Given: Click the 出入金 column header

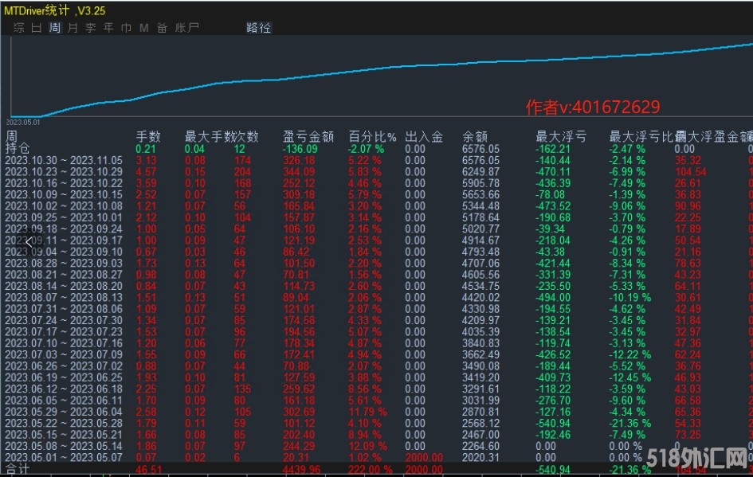Looking at the screenshot, I should (424, 137).
